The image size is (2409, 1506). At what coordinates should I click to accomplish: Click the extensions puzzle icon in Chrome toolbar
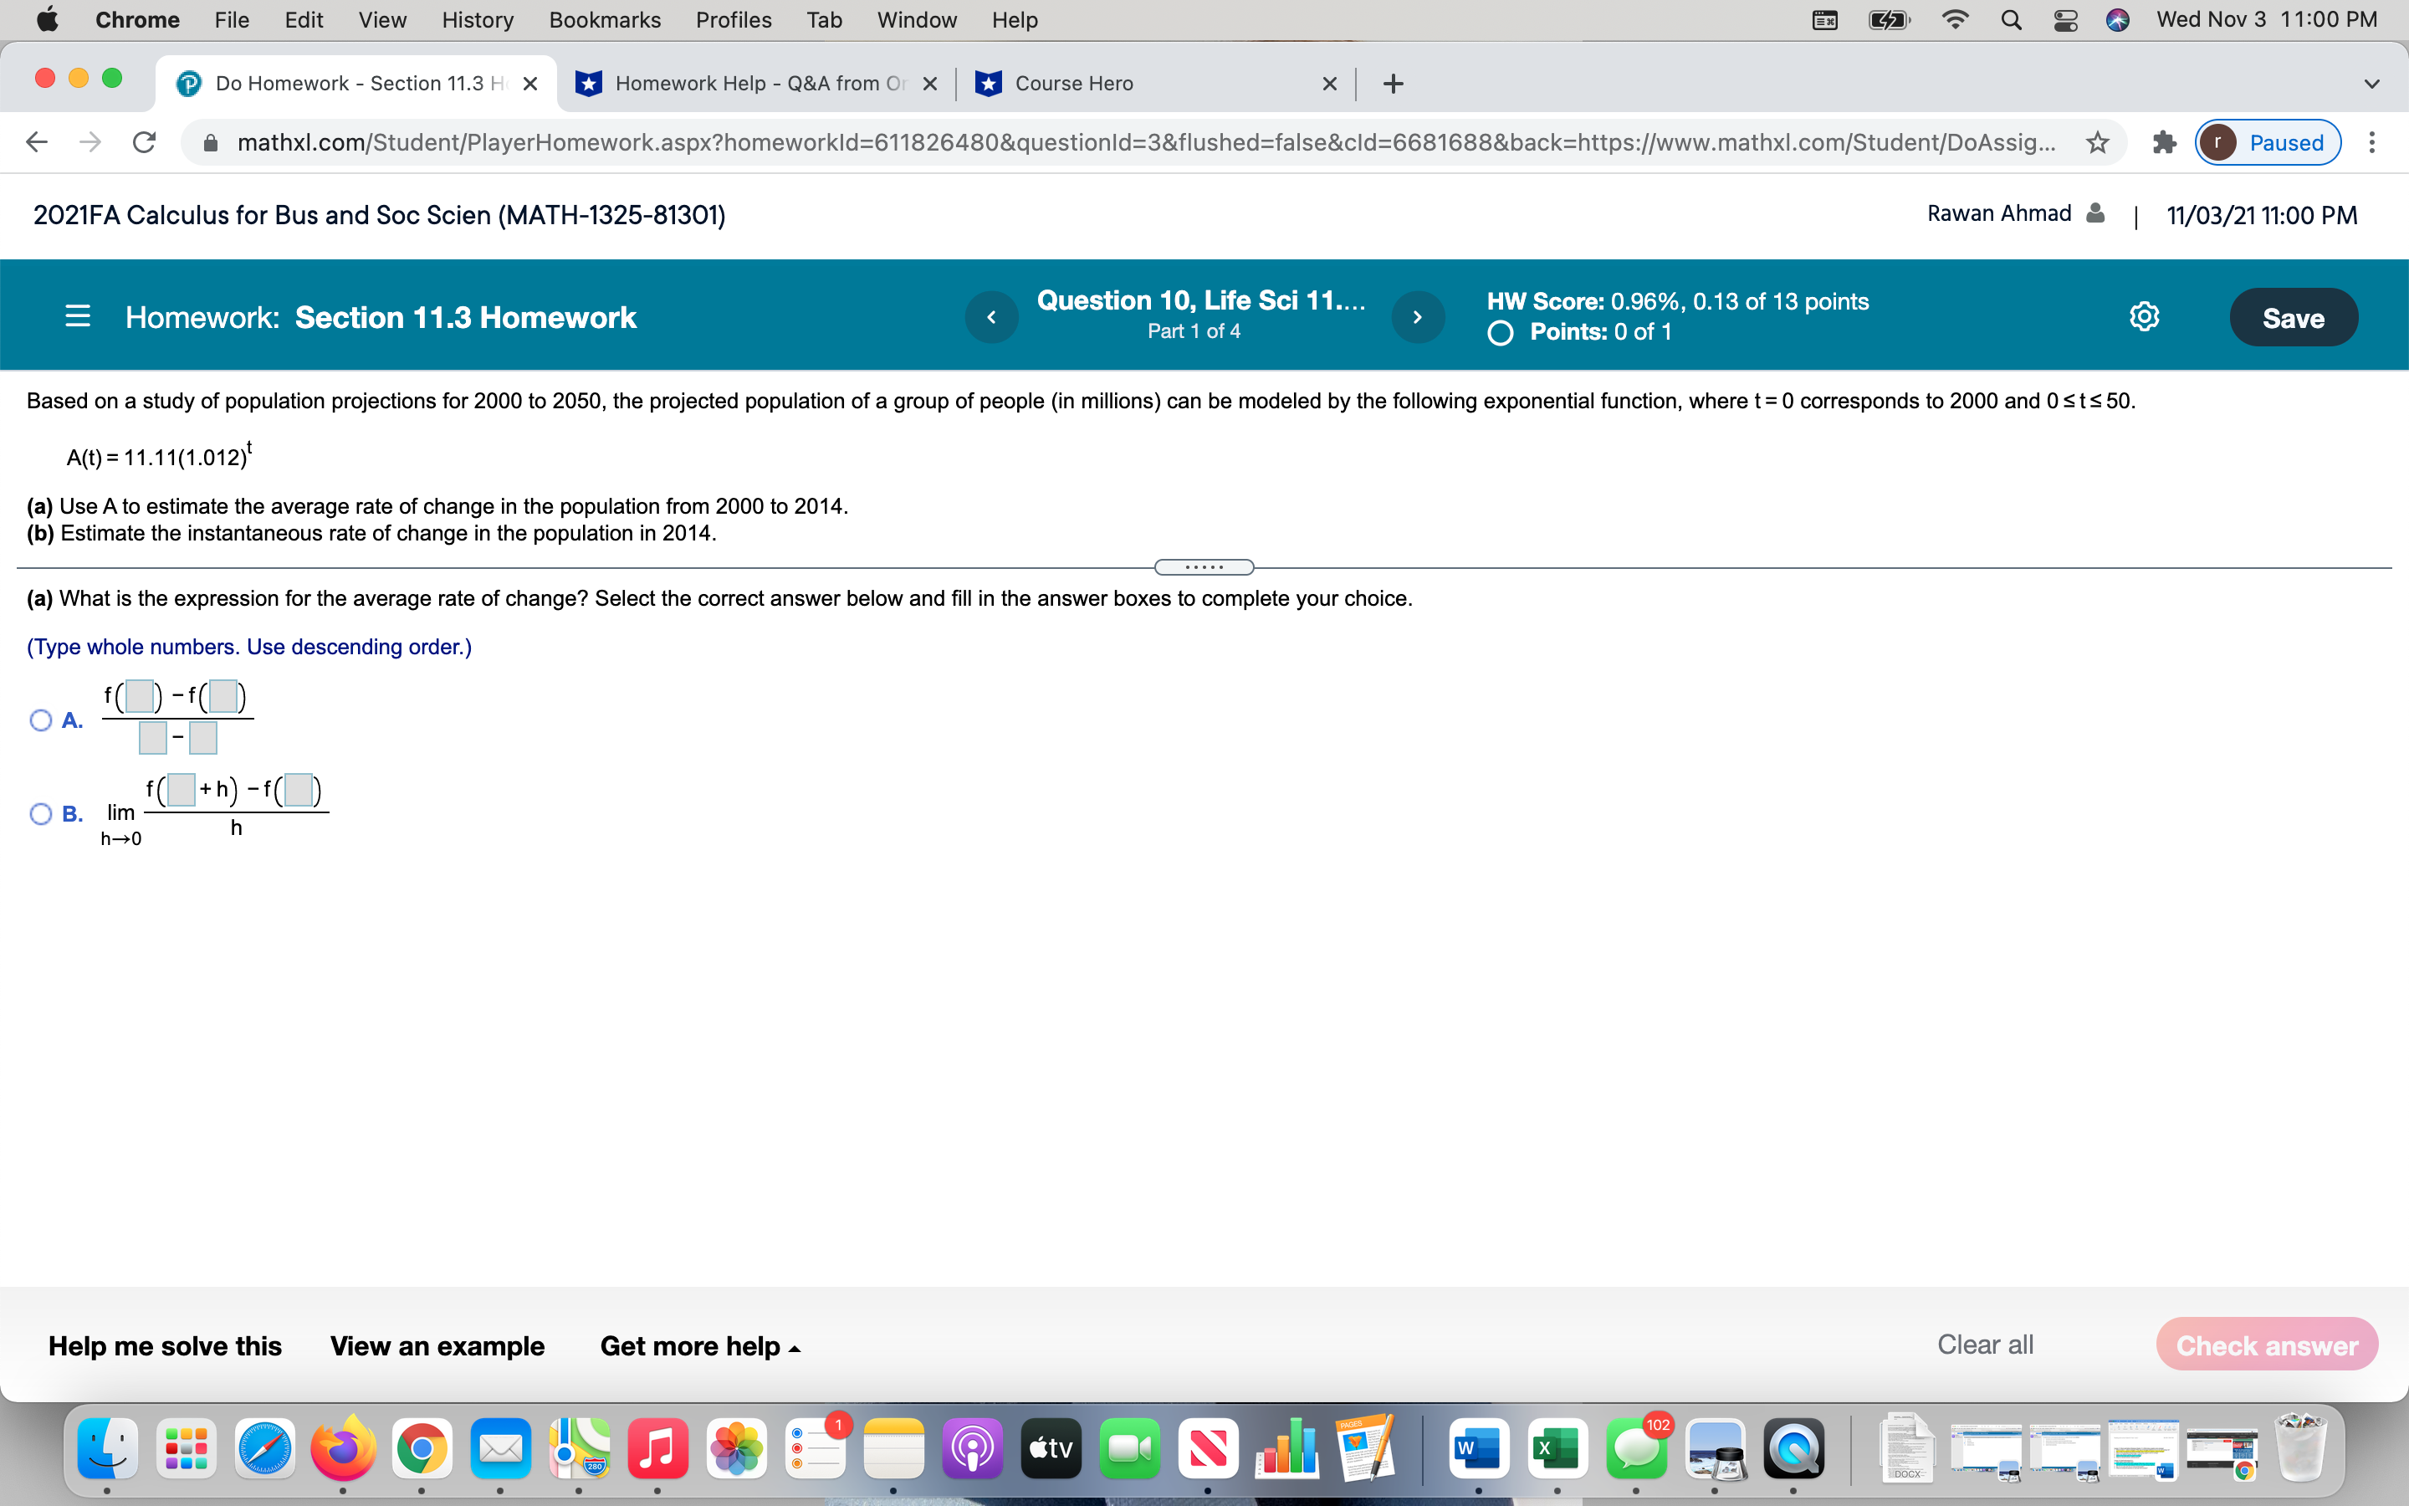coord(2164,142)
